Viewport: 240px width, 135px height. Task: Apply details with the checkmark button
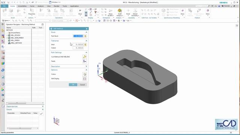pyautogui.click(x=41, y=114)
